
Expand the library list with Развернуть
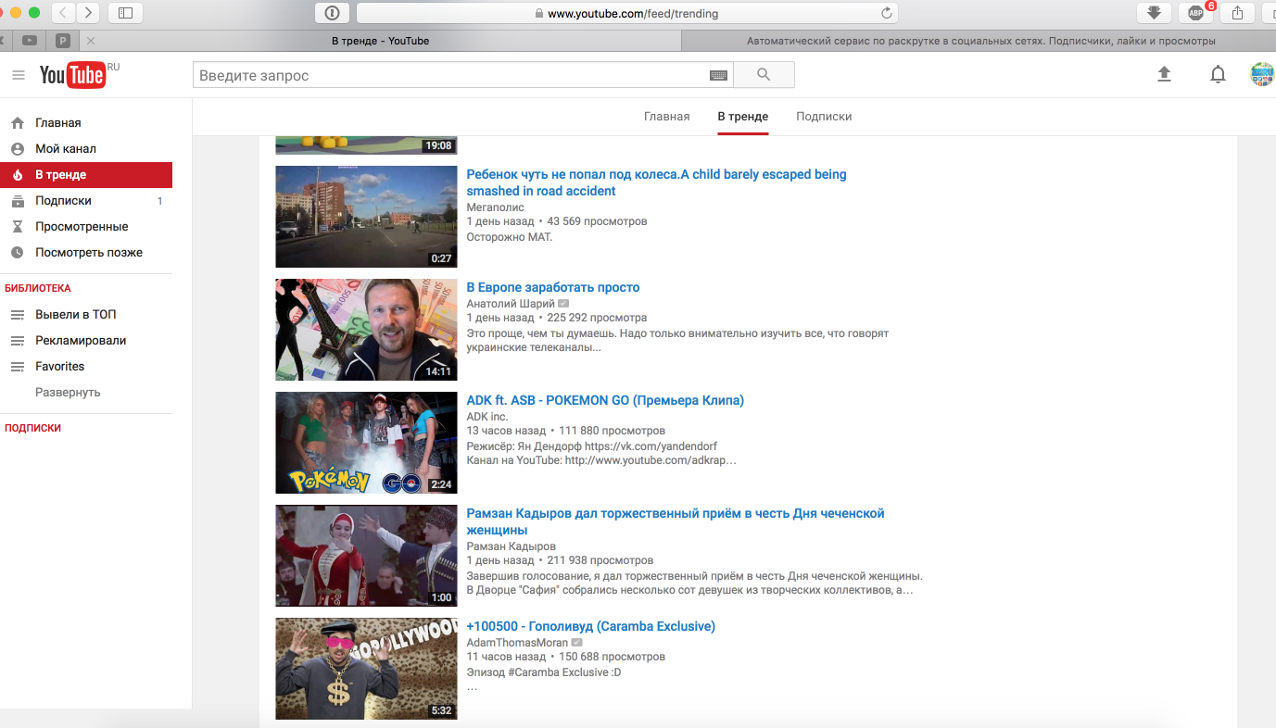pyautogui.click(x=68, y=393)
